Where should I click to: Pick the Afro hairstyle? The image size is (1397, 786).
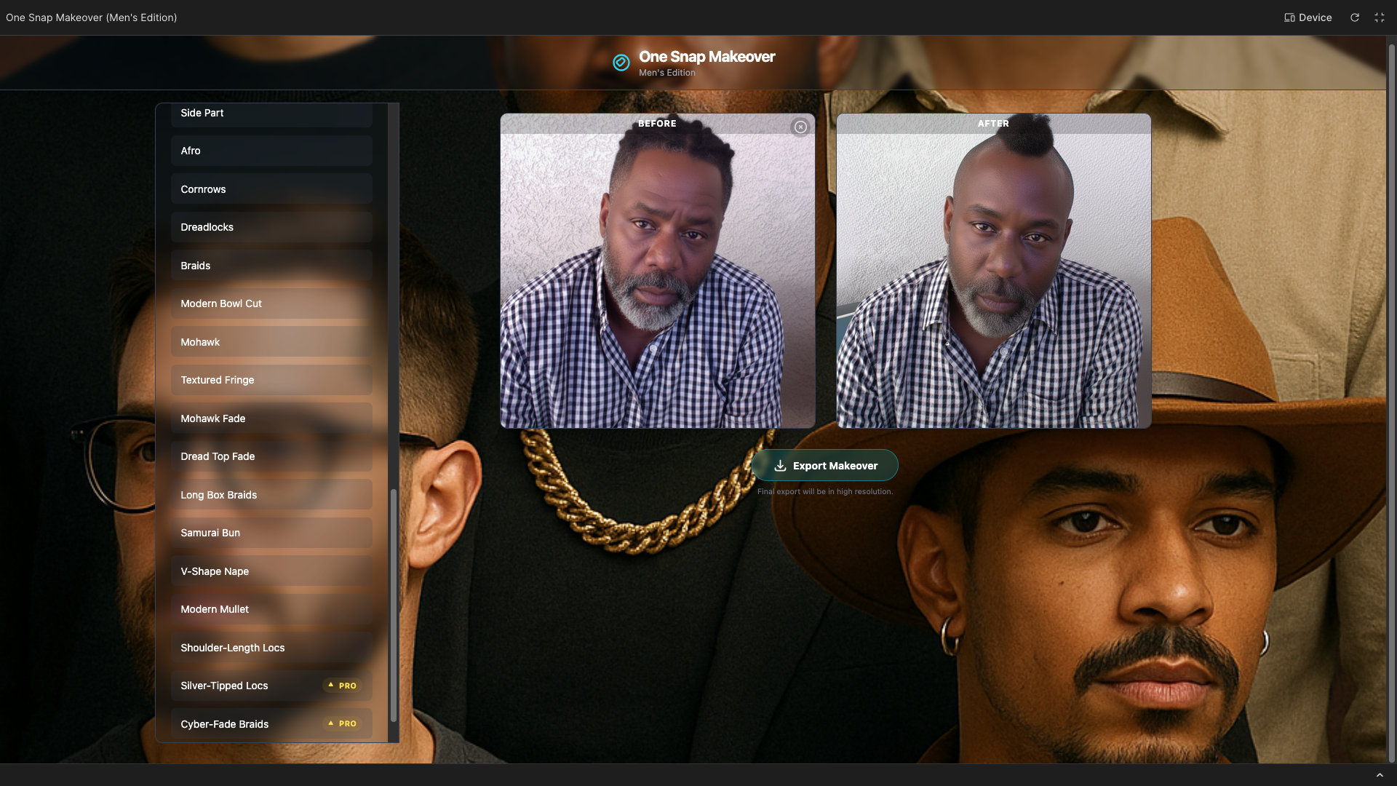tap(271, 151)
